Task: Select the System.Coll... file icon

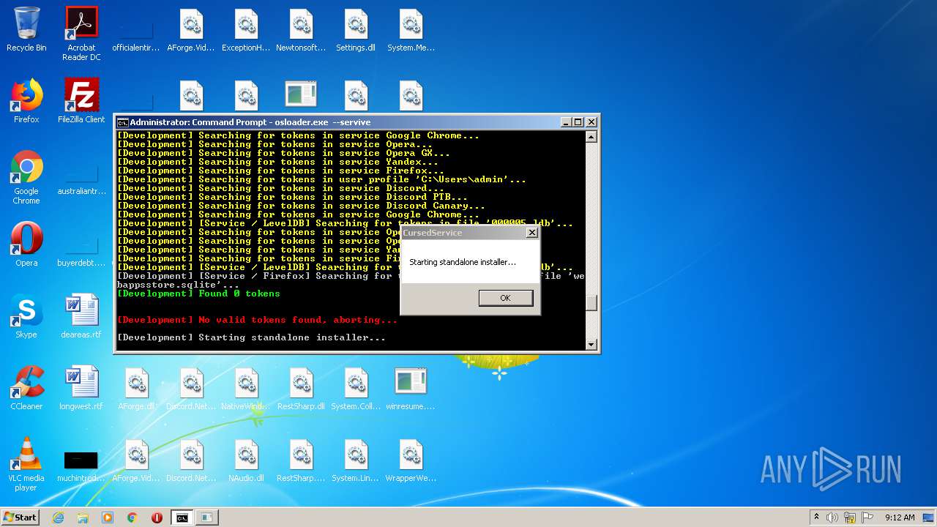Action: pos(356,388)
